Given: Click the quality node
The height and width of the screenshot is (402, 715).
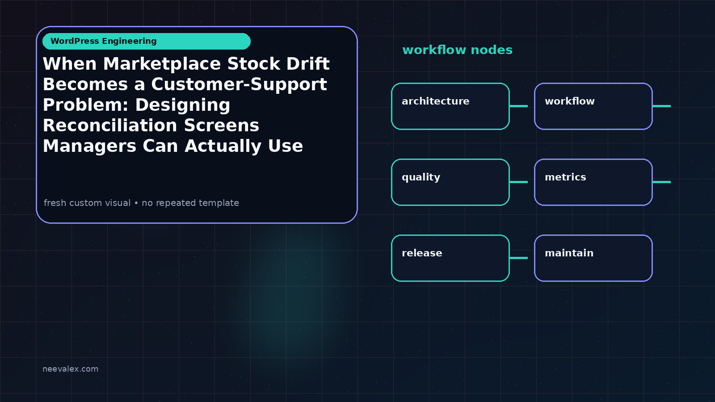Looking at the screenshot, I should (x=450, y=182).
